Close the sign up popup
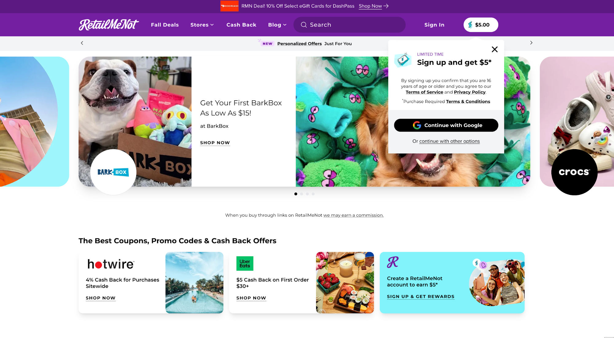 pos(494,49)
